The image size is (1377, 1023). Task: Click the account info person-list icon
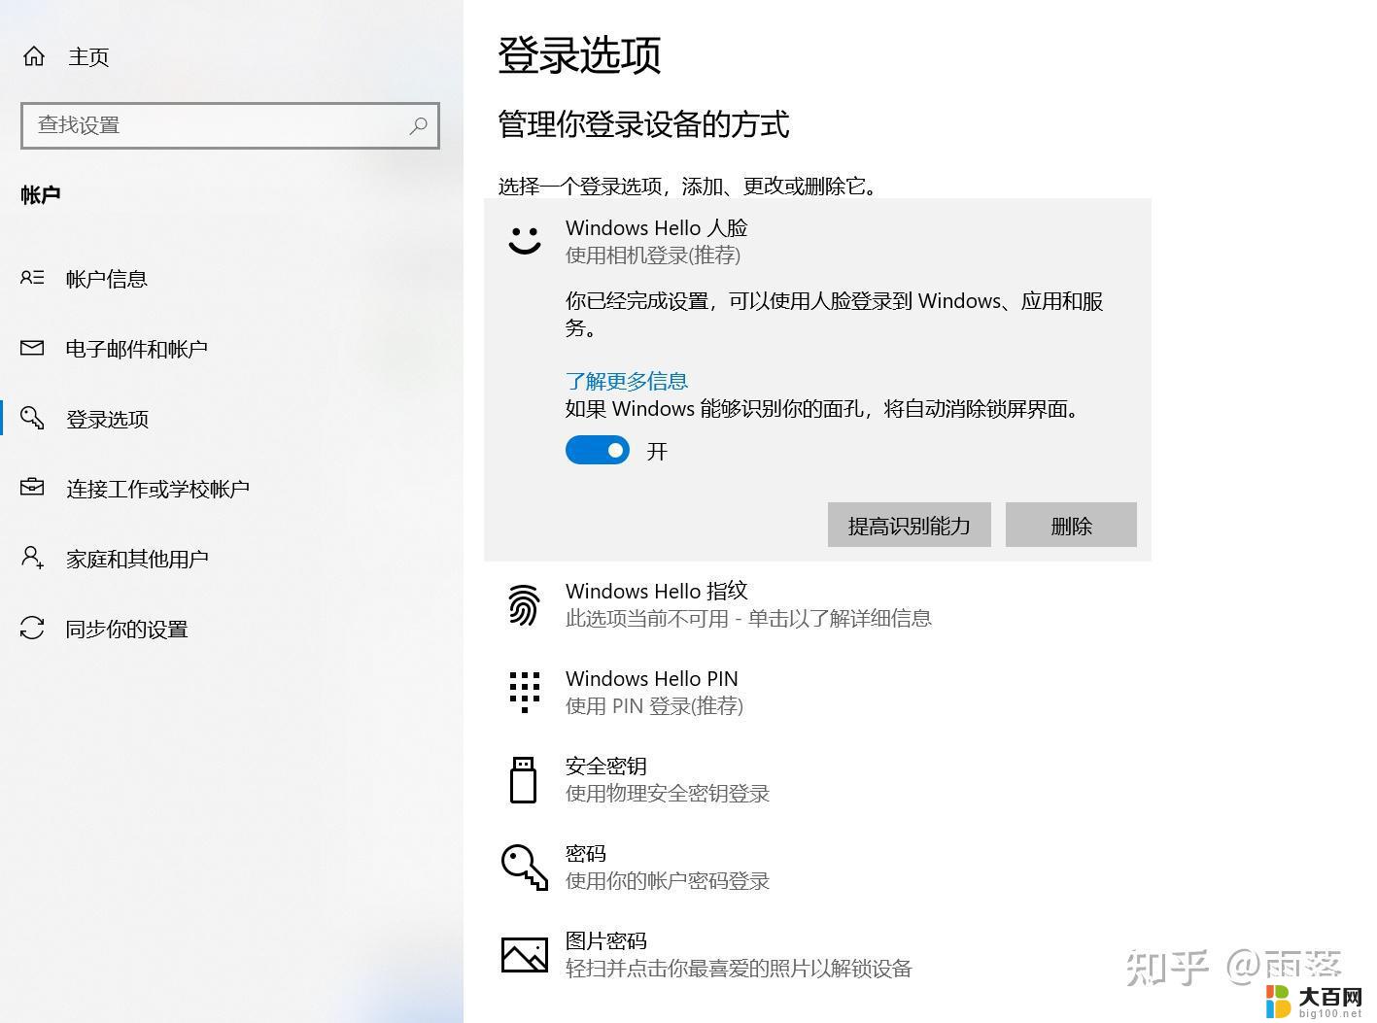click(x=32, y=278)
